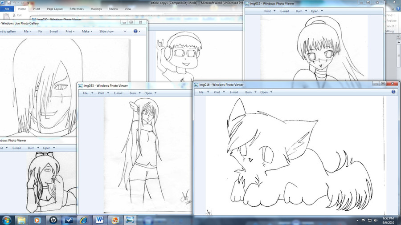
Task: Expand the Photo Gallery toolbar overflow chevron
Action: [125, 32]
